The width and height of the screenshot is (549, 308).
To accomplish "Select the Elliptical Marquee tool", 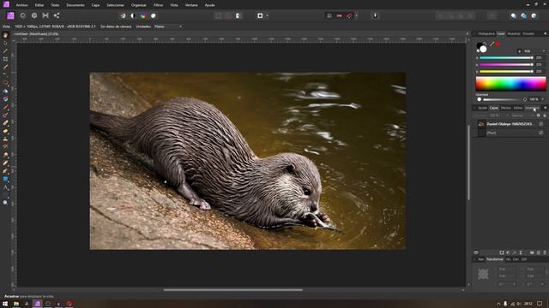I will click(5, 83).
